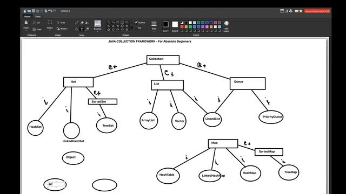This screenshot has height=194, width=346.
Task: Open the Rotate dropdown
Action: click(x=62, y=29)
